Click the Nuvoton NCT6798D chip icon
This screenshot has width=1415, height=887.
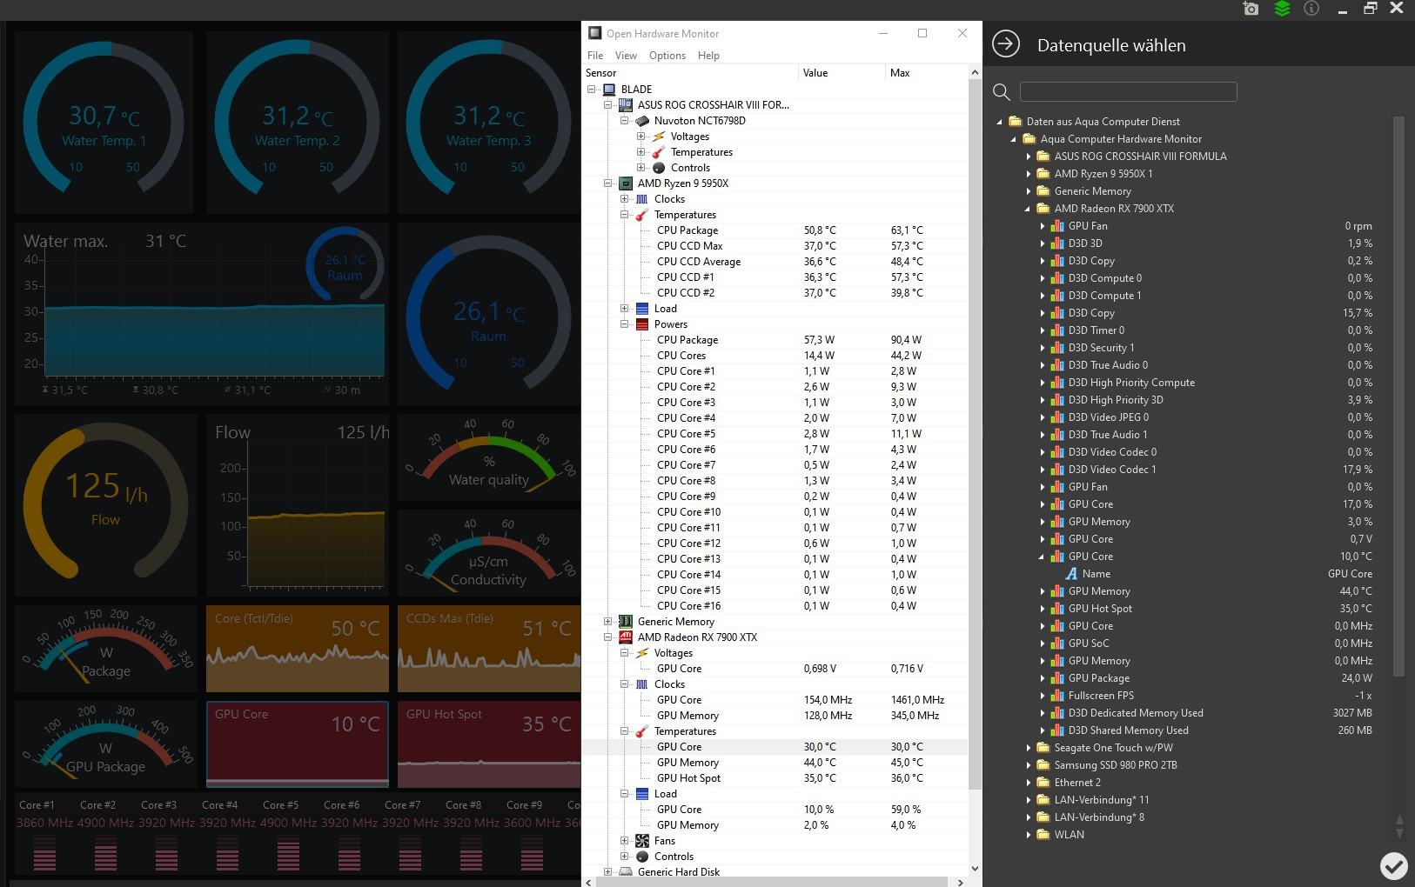click(641, 121)
